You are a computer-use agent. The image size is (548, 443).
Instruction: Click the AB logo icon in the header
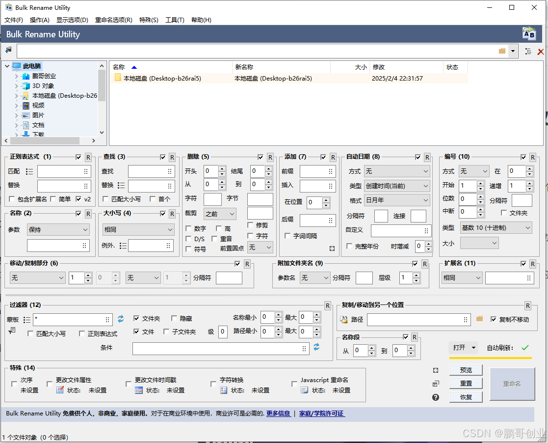[x=529, y=34]
